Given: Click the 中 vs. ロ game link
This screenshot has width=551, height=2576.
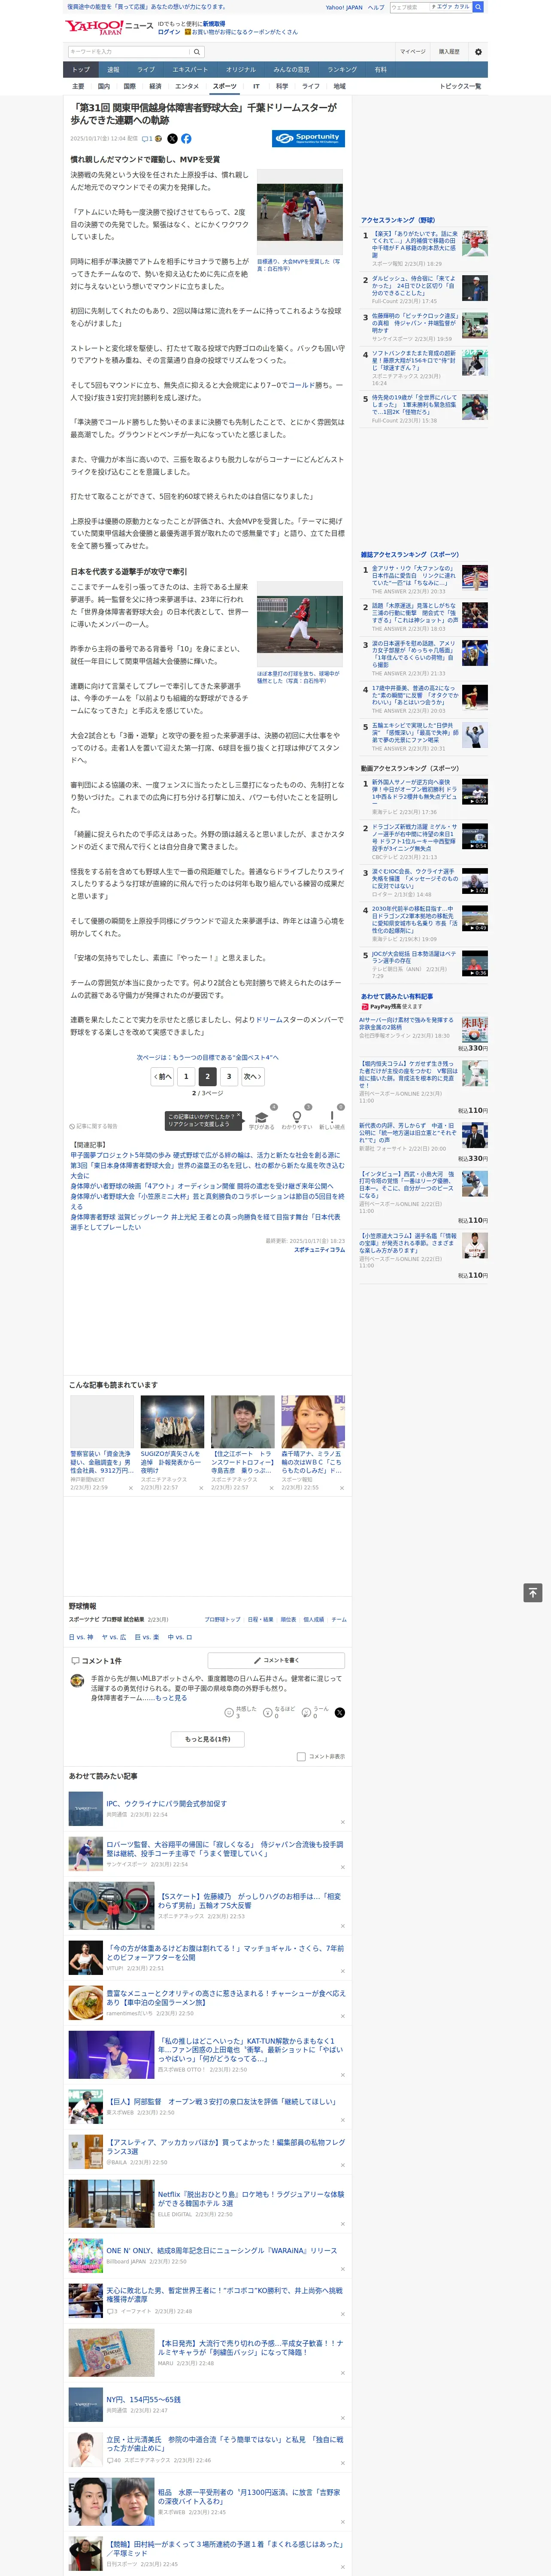Looking at the screenshot, I should pyautogui.click(x=180, y=1637).
